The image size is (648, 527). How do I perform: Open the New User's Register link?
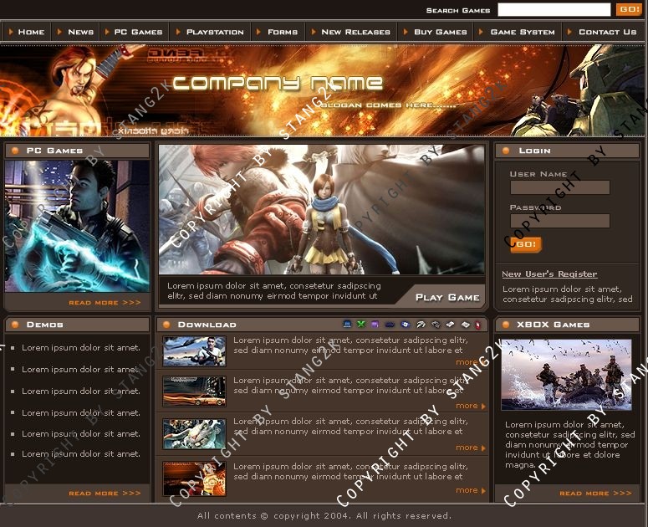pyautogui.click(x=549, y=274)
